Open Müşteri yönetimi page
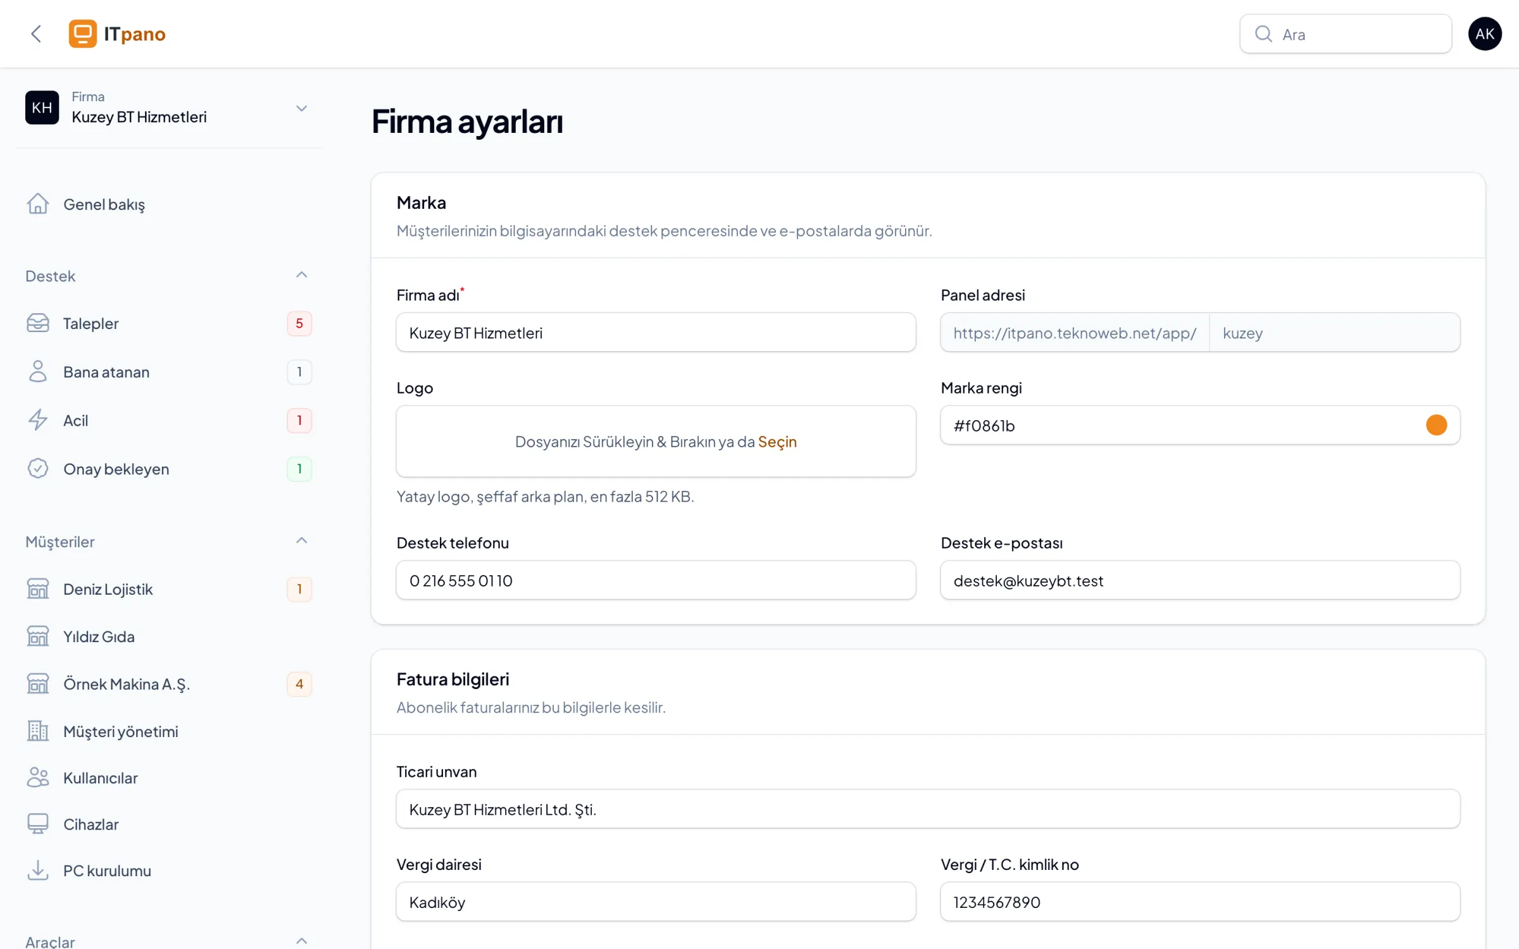 pyautogui.click(x=168, y=731)
